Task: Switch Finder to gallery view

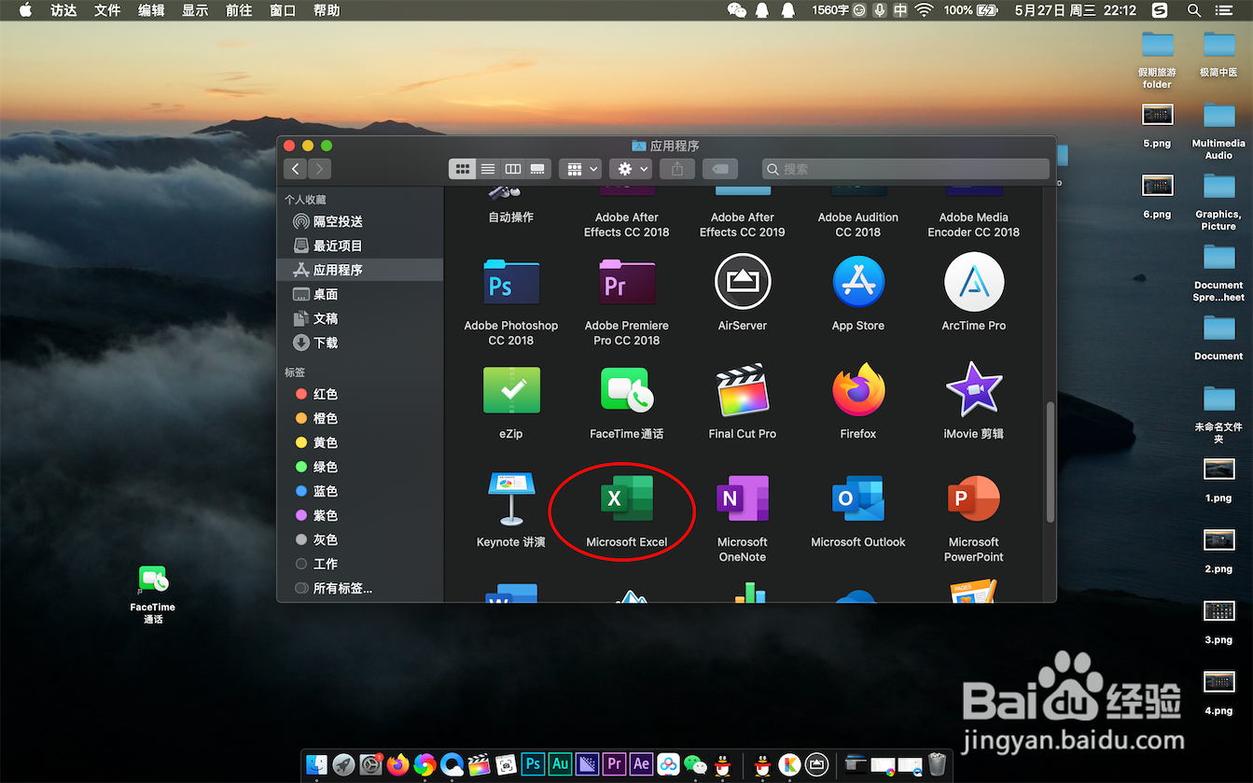Action: [x=537, y=169]
